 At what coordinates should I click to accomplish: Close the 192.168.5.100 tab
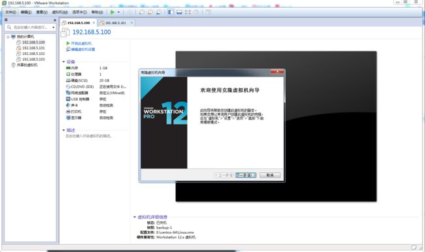point(93,23)
